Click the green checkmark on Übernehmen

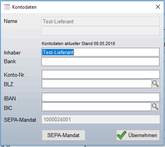click(122, 135)
